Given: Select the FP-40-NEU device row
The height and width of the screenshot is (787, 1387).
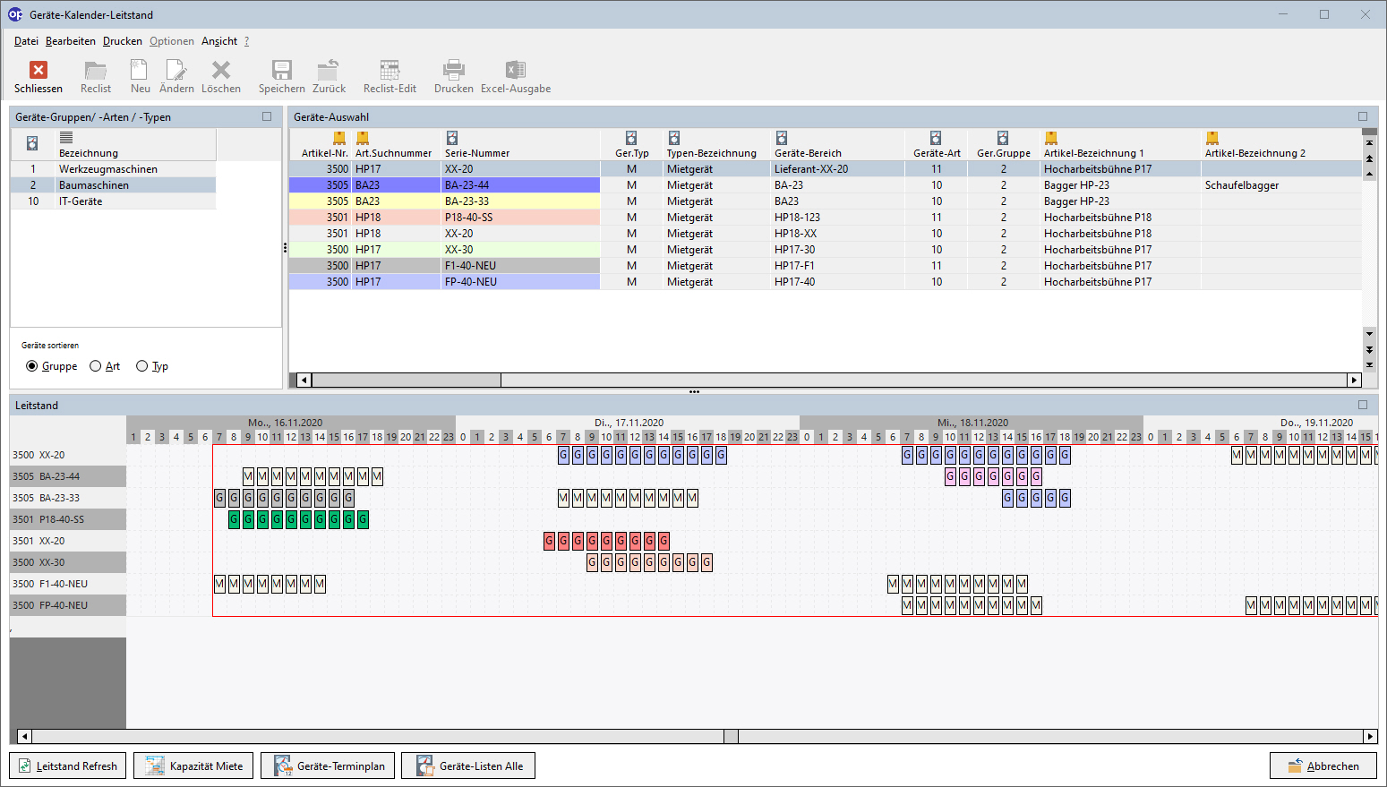Looking at the screenshot, I should pyautogui.click(x=825, y=282).
